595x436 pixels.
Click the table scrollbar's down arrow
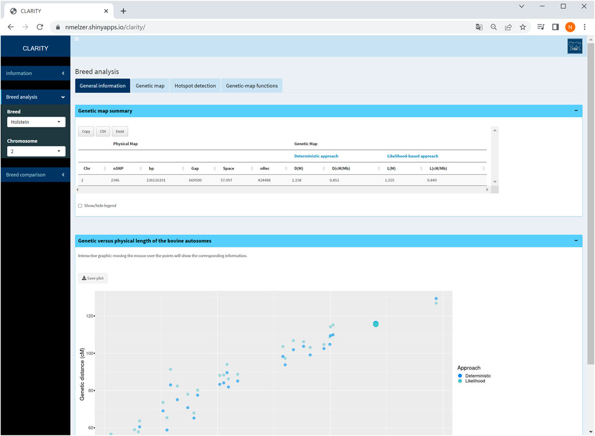click(495, 182)
